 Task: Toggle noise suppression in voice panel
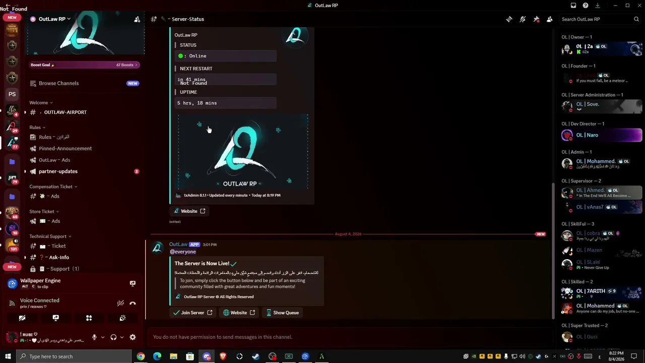click(120, 303)
